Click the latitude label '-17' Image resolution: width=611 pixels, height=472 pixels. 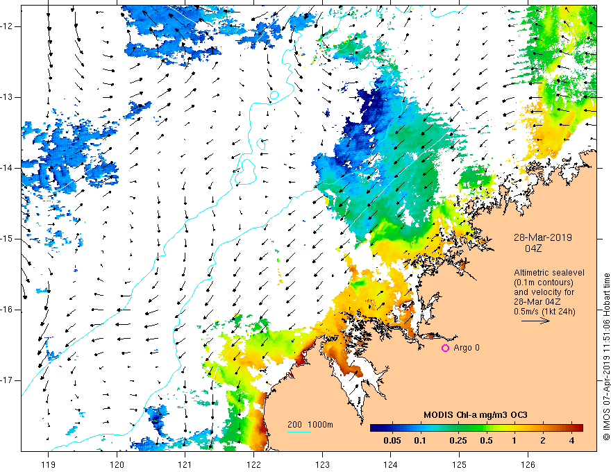[x=8, y=380]
